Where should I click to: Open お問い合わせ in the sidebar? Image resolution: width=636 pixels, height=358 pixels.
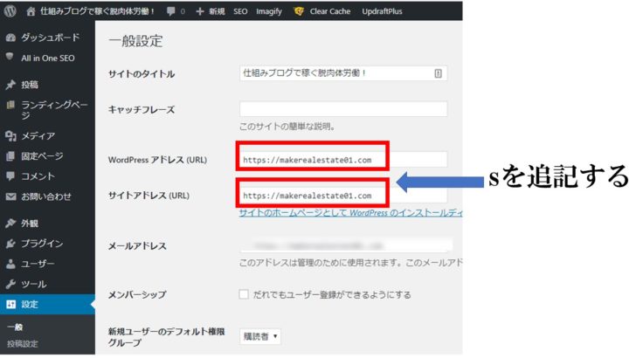[x=46, y=196]
